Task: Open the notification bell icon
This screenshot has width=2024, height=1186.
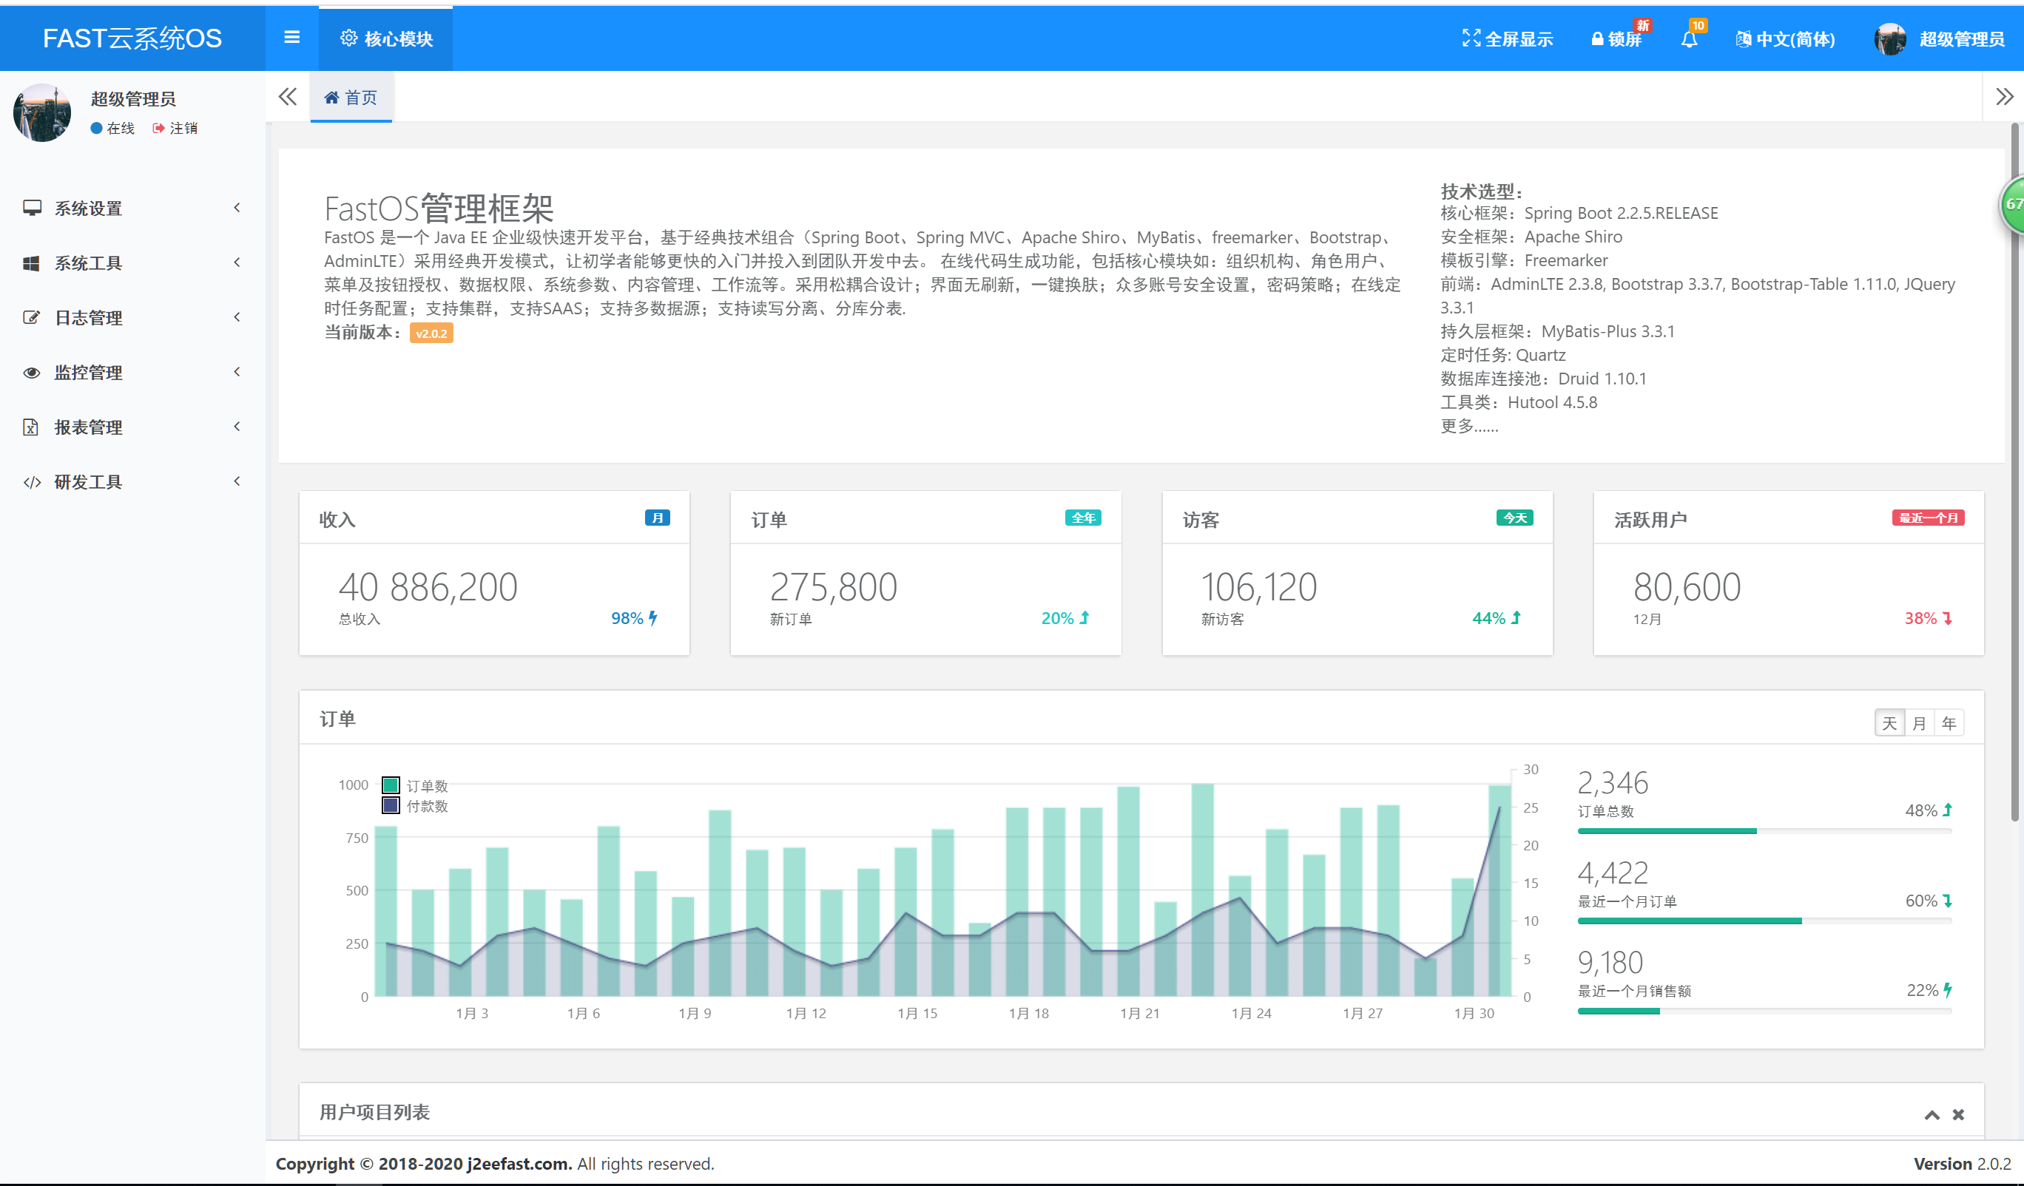Action: (x=1689, y=39)
